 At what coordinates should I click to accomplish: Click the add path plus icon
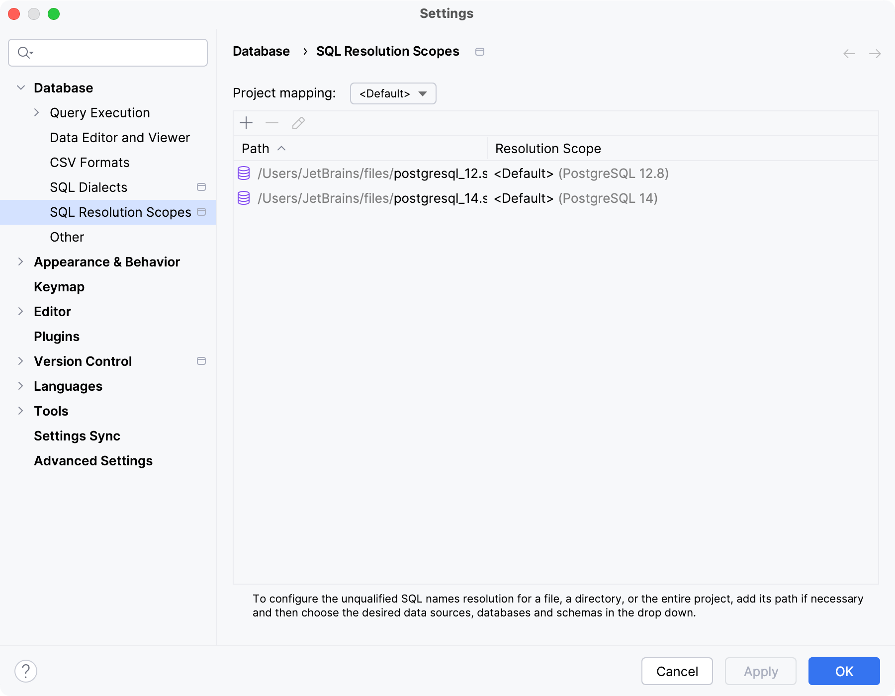pyautogui.click(x=246, y=123)
